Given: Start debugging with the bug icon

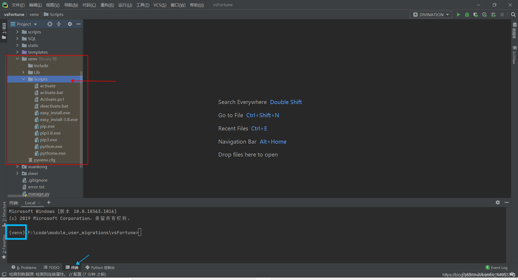Looking at the screenshot, I should tap(467, 15).
